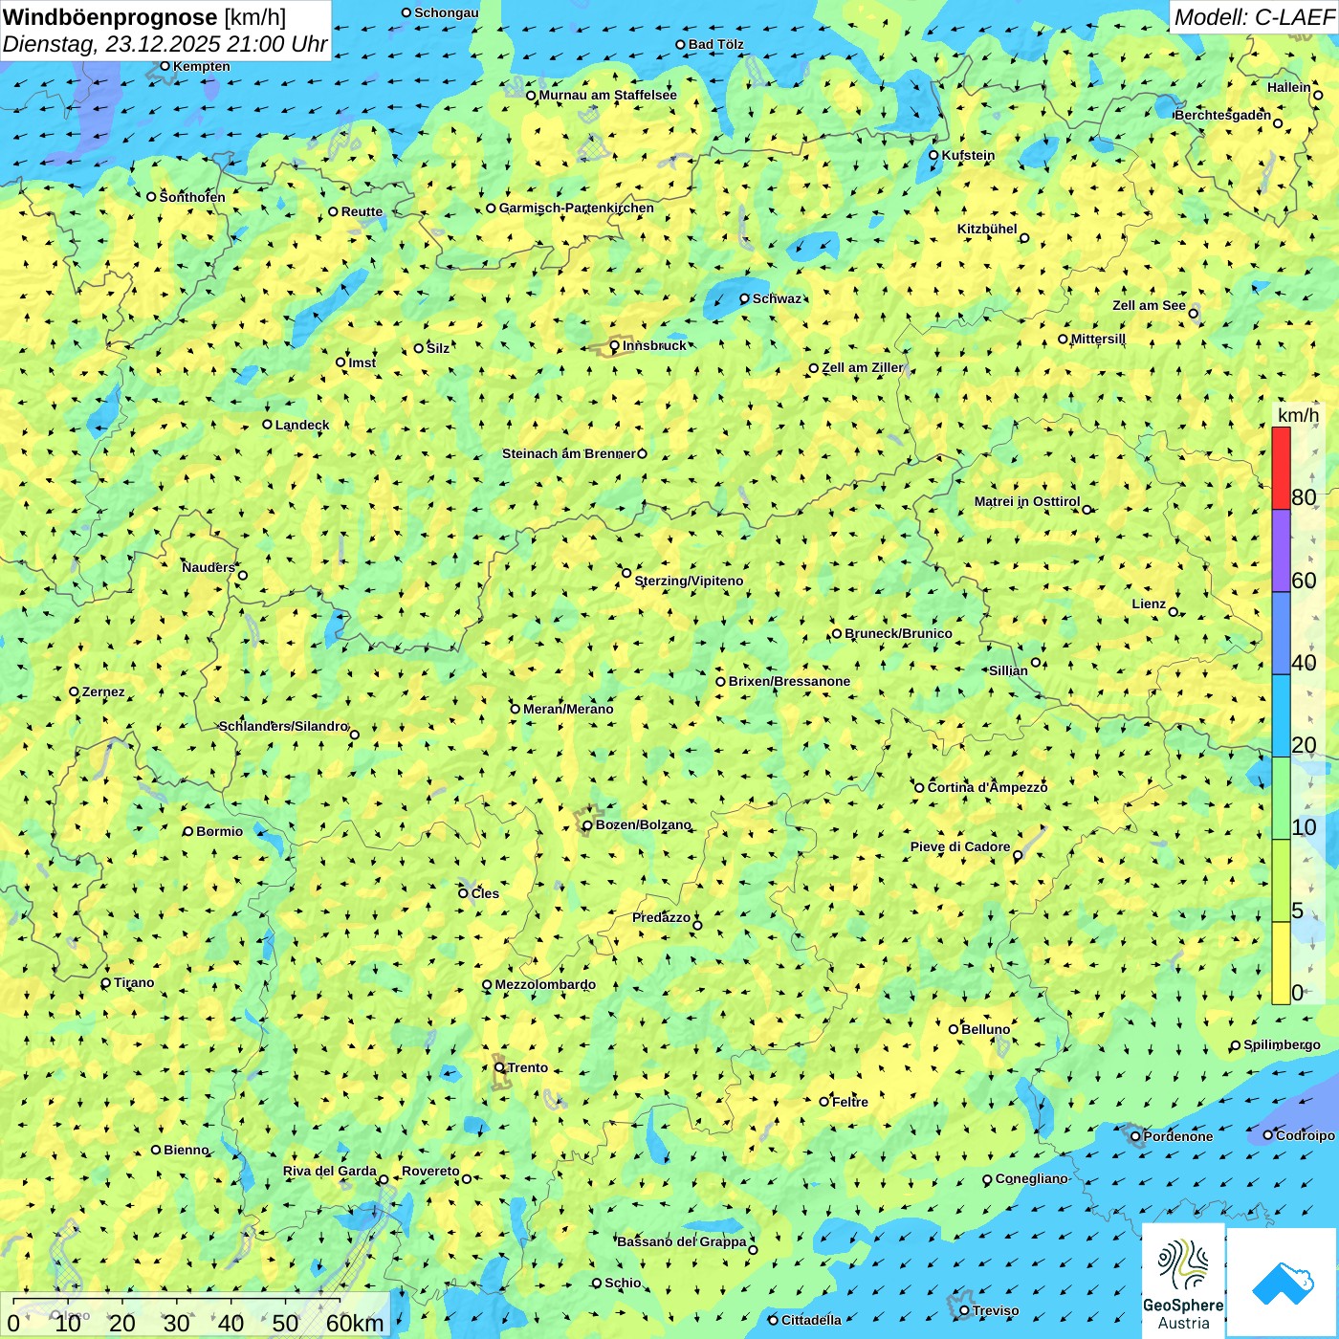Click the 'Modell: C-LAEF' label
Viewport: 1339px width, 1339px height.
pos(1253,16)
